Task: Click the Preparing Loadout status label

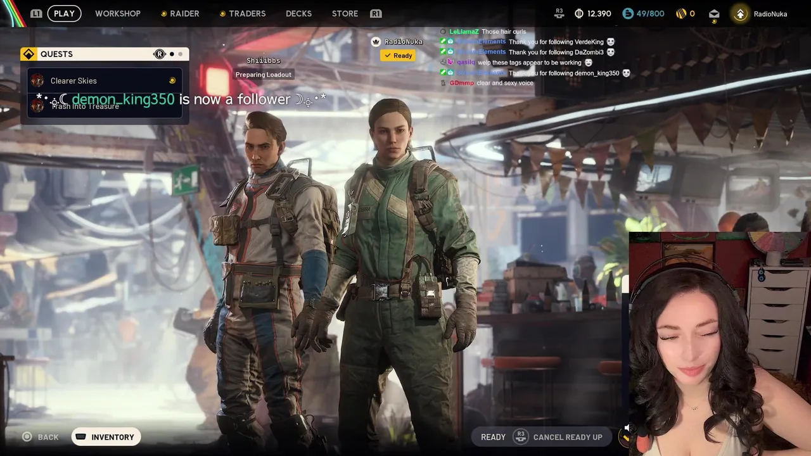Action: tap(264, 75)
